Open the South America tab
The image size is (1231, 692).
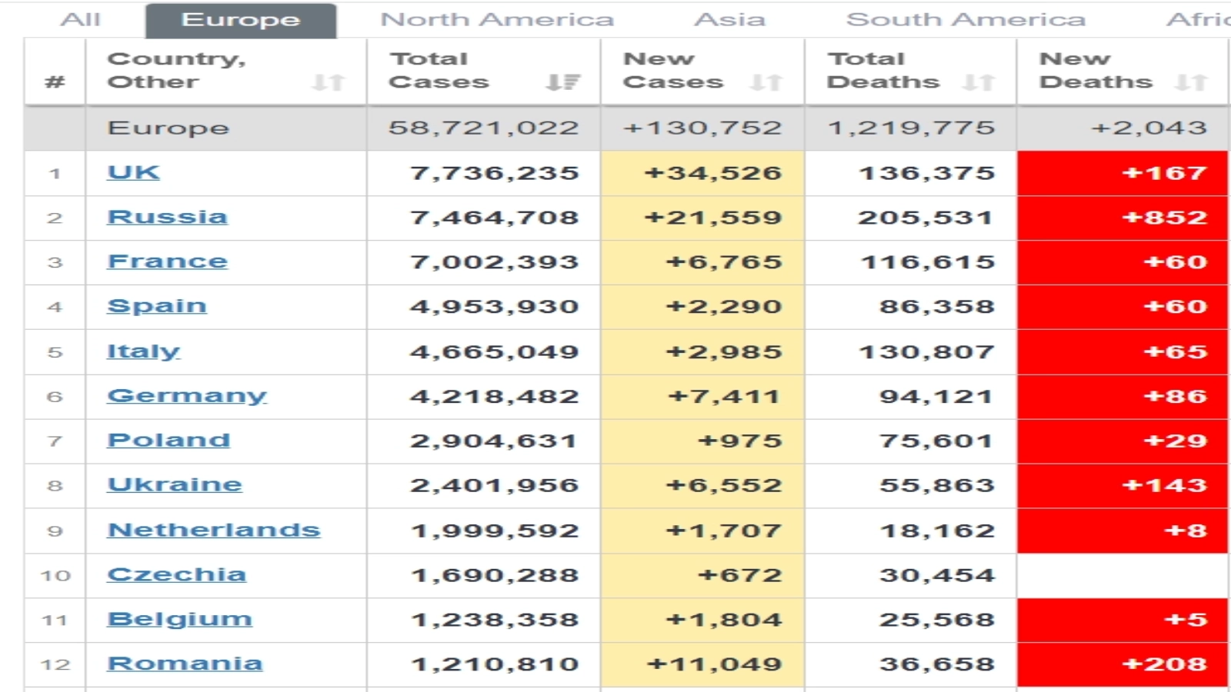[x=966, y=19]
